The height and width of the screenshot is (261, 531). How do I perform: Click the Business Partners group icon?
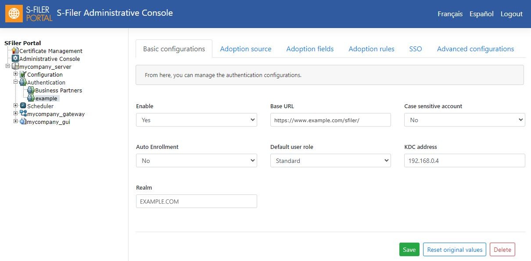point(31,90)
